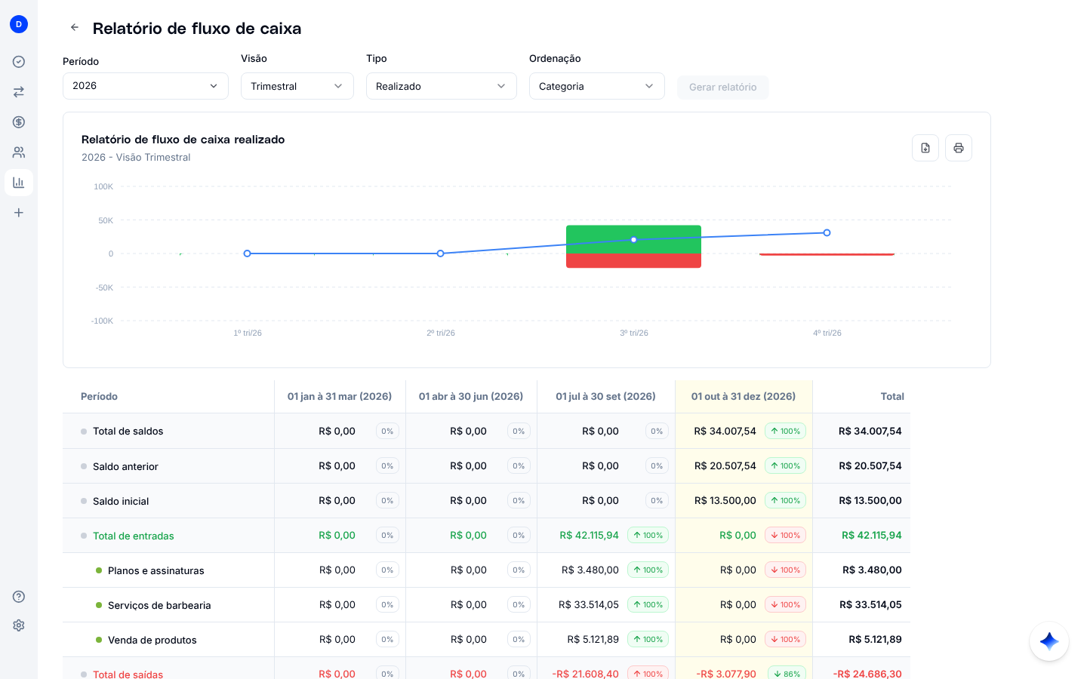1087x679 pixels.
Task: Click the 'Total de entradas' row label
Action: 134,536
